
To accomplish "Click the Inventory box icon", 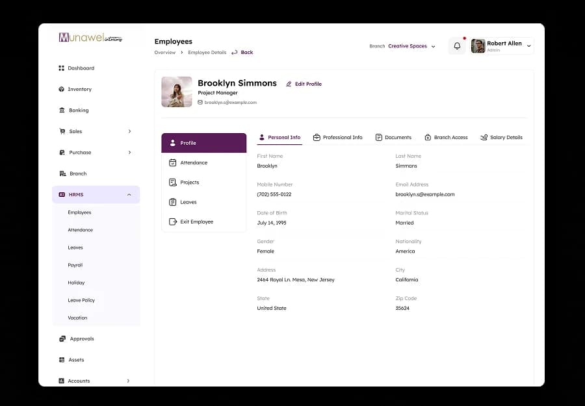I will click(x=61, y=89).
